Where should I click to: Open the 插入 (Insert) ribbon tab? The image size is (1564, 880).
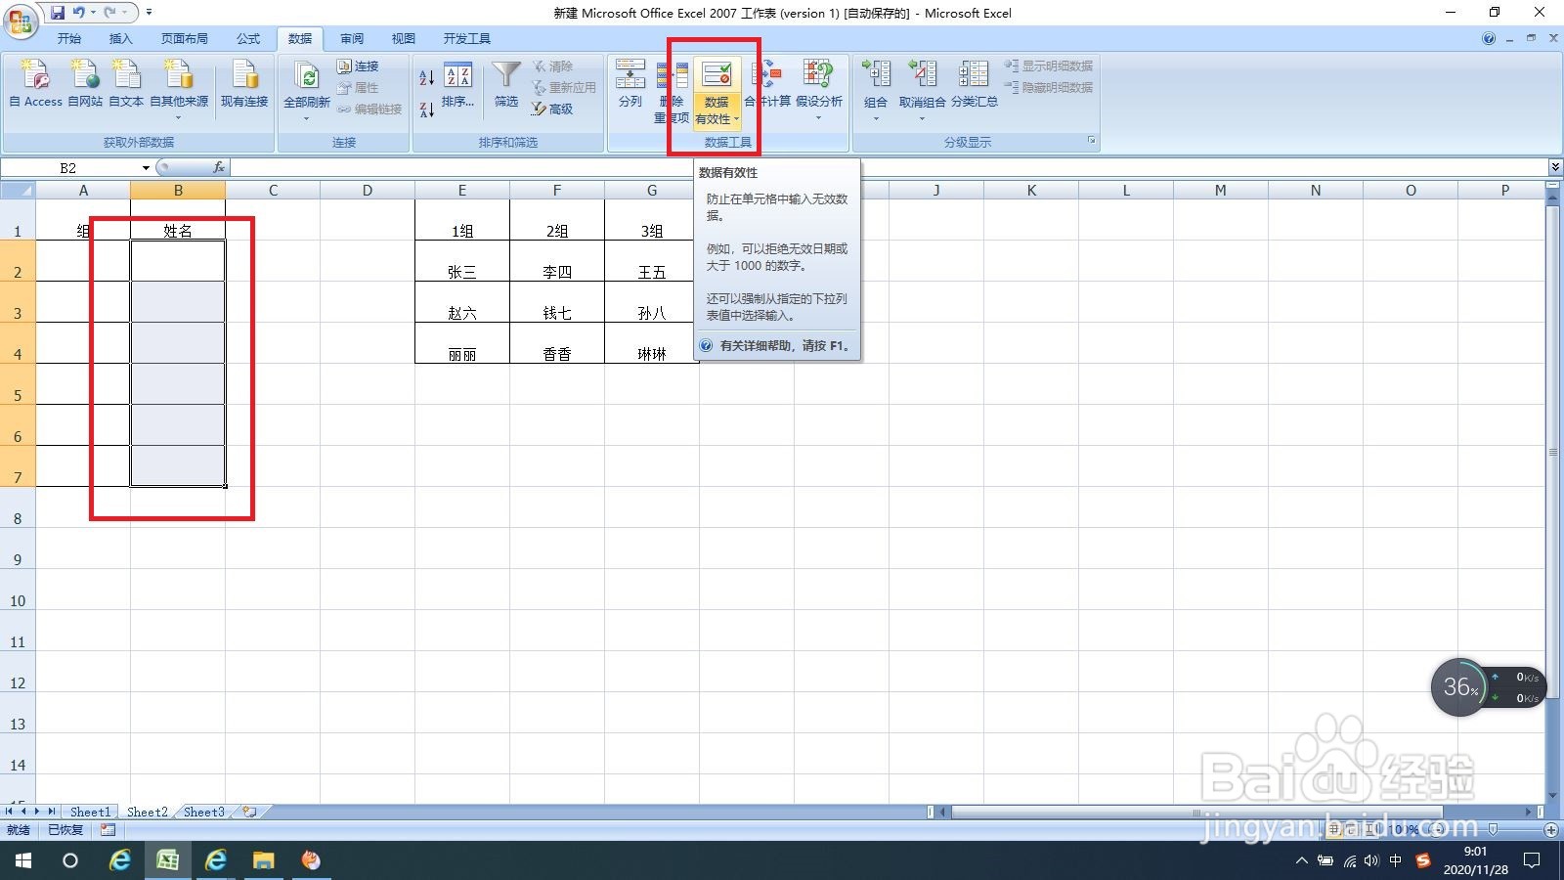120,39
